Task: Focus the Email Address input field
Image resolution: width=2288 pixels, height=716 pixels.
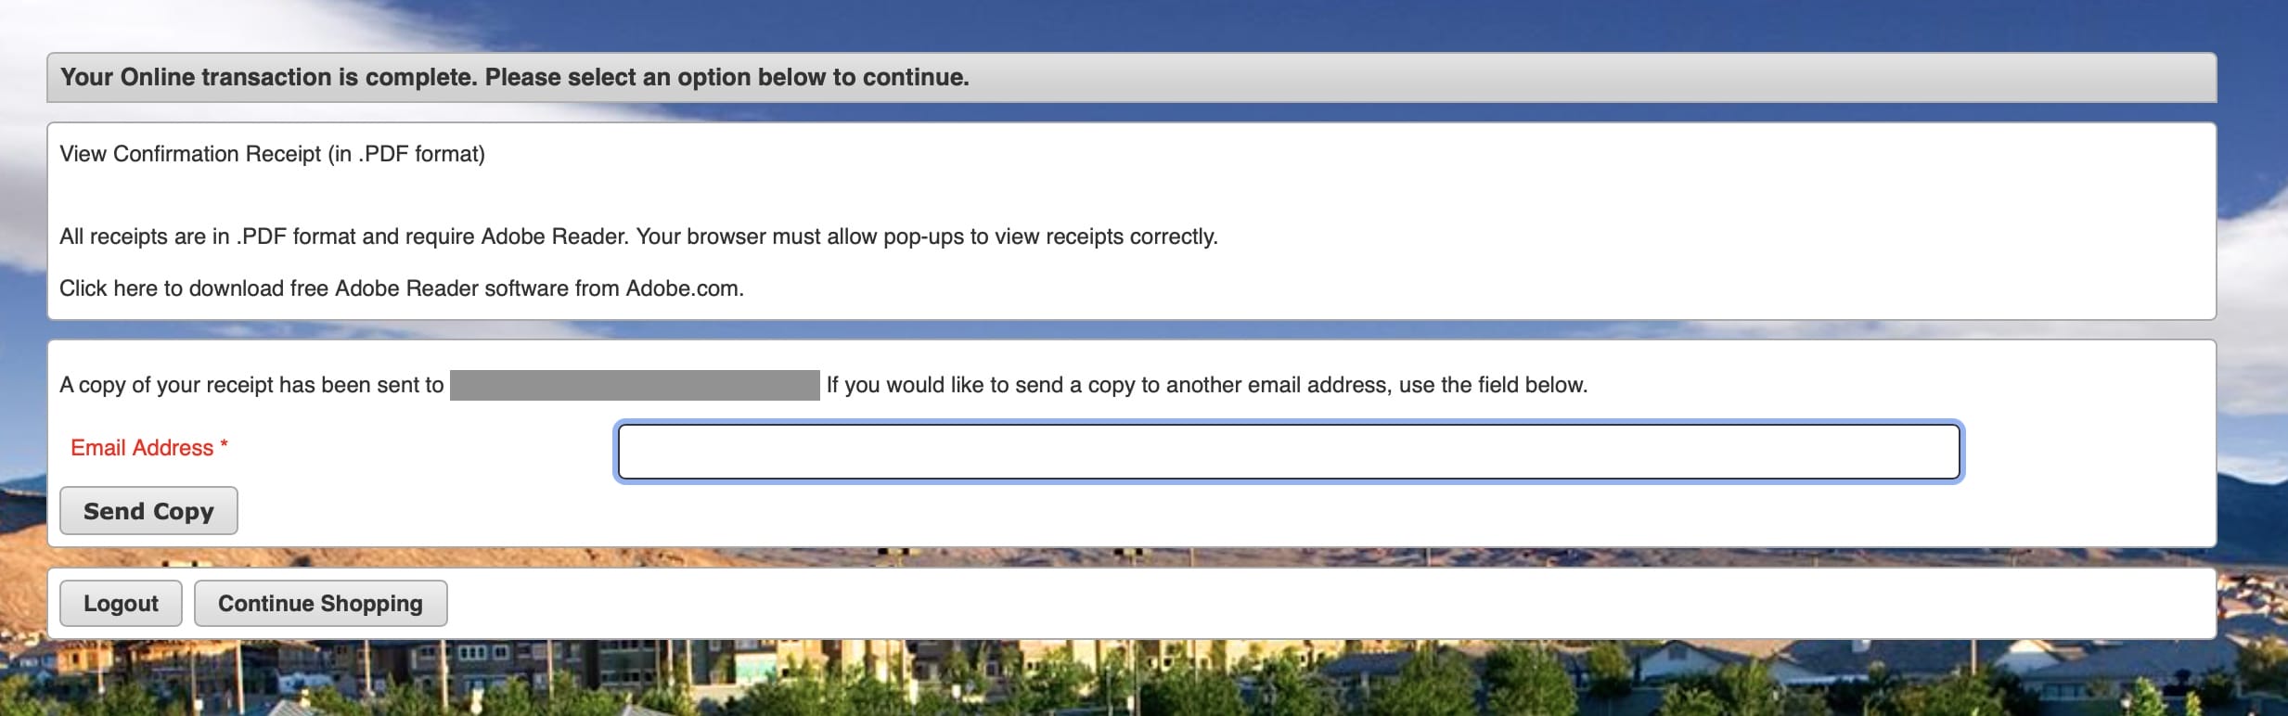Action: 1288,452
